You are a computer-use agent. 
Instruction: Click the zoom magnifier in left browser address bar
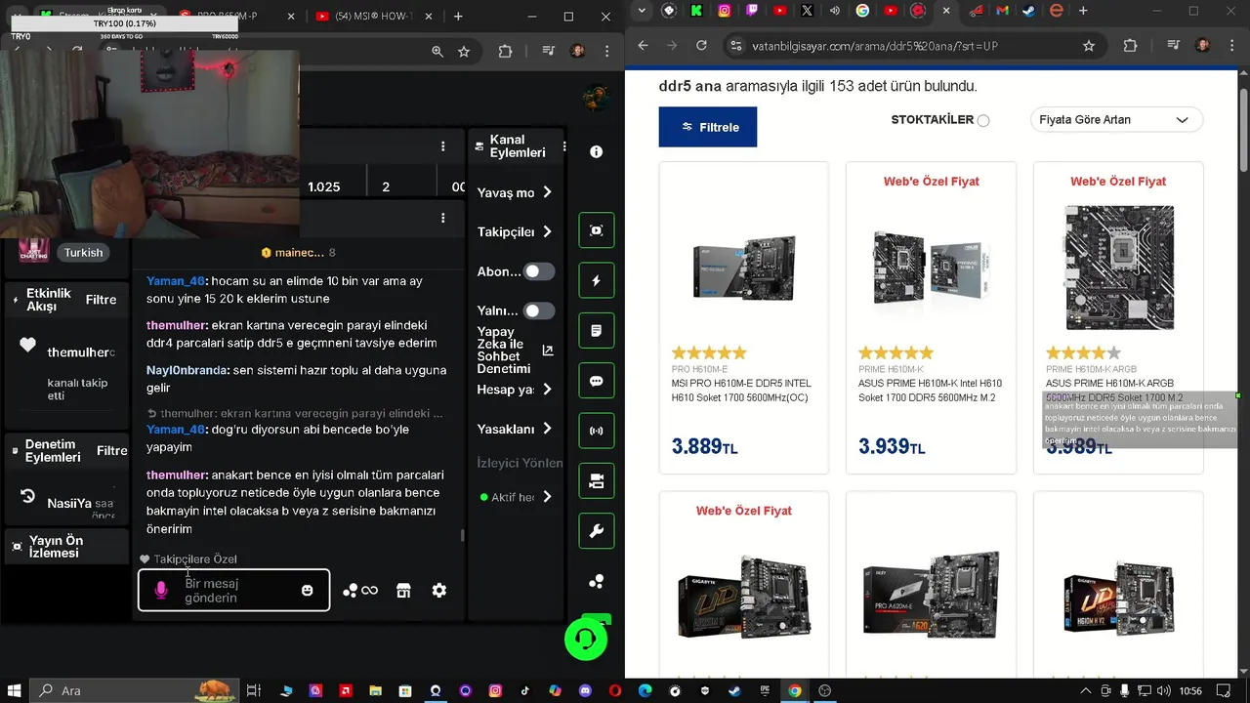(437, 52)
